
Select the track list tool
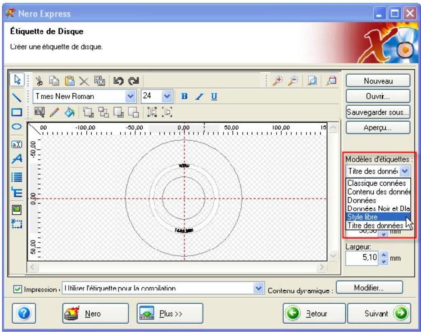17,177
